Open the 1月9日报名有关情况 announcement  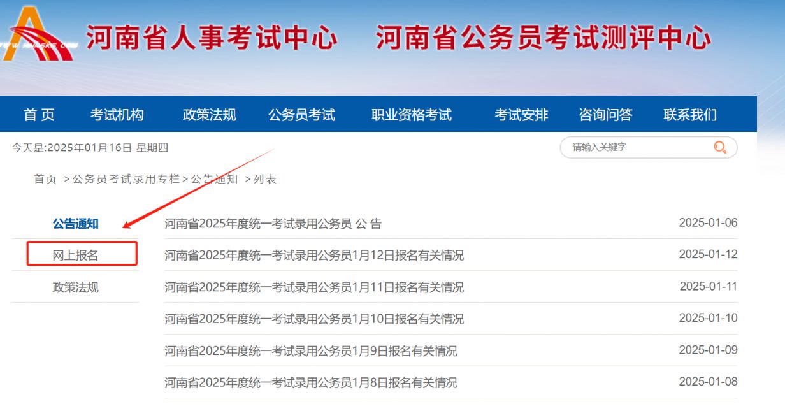[311, 351]
